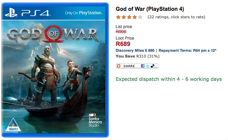Image resolution: width=228 pixels, height=140 pixels.
Task: Open the SHARE button menu
Action: click(129, 66)
